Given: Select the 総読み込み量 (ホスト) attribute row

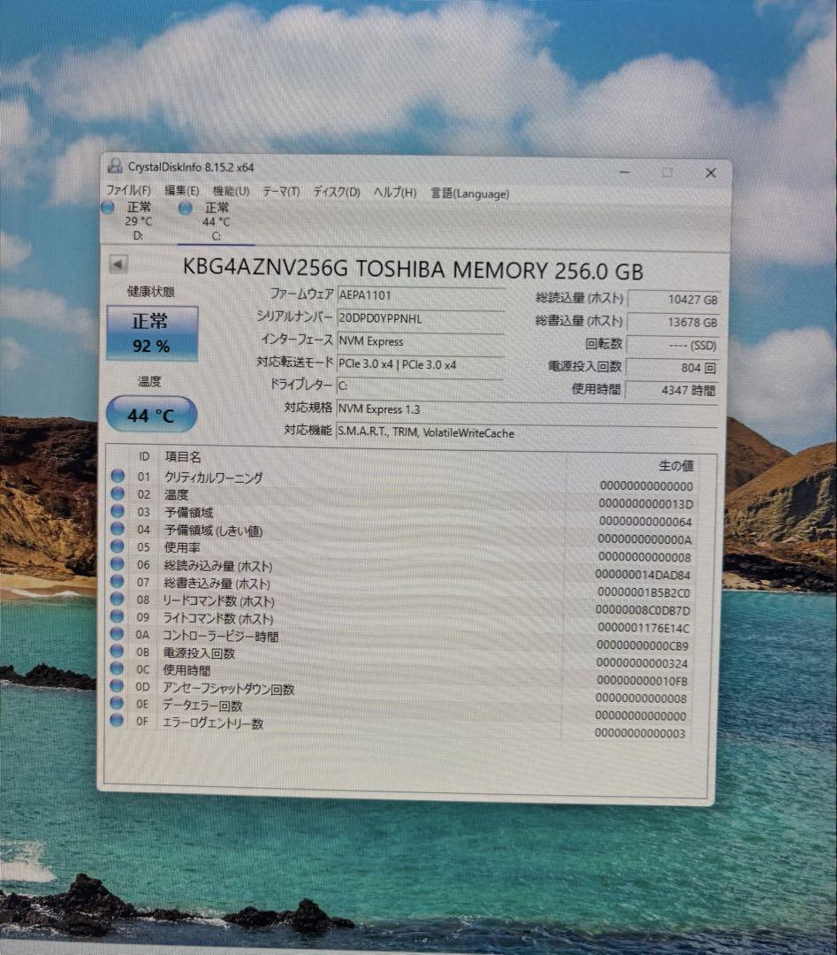Looking at the screenshot, I should click(402, 569).
